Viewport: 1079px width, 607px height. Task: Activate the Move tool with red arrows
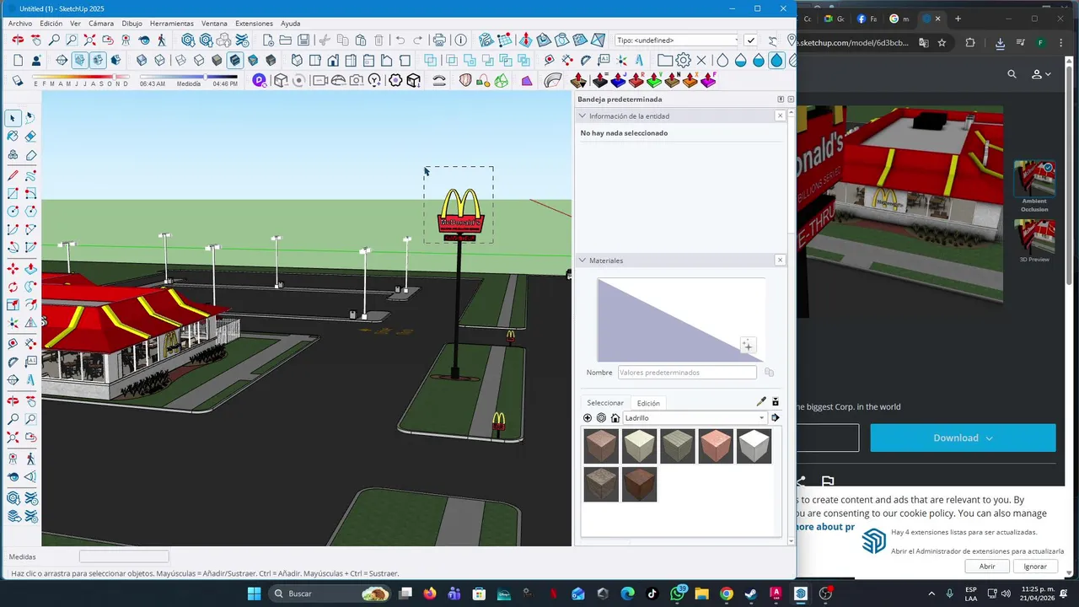pos(13,268)
